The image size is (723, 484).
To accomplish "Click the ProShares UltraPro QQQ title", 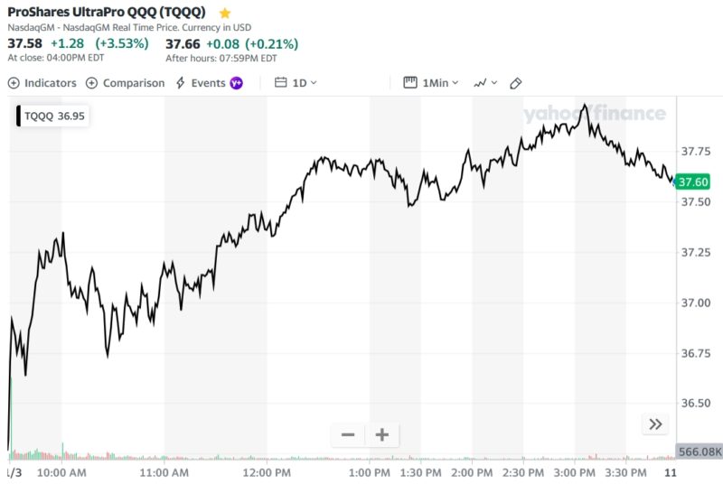I will (x=107, y=13).
